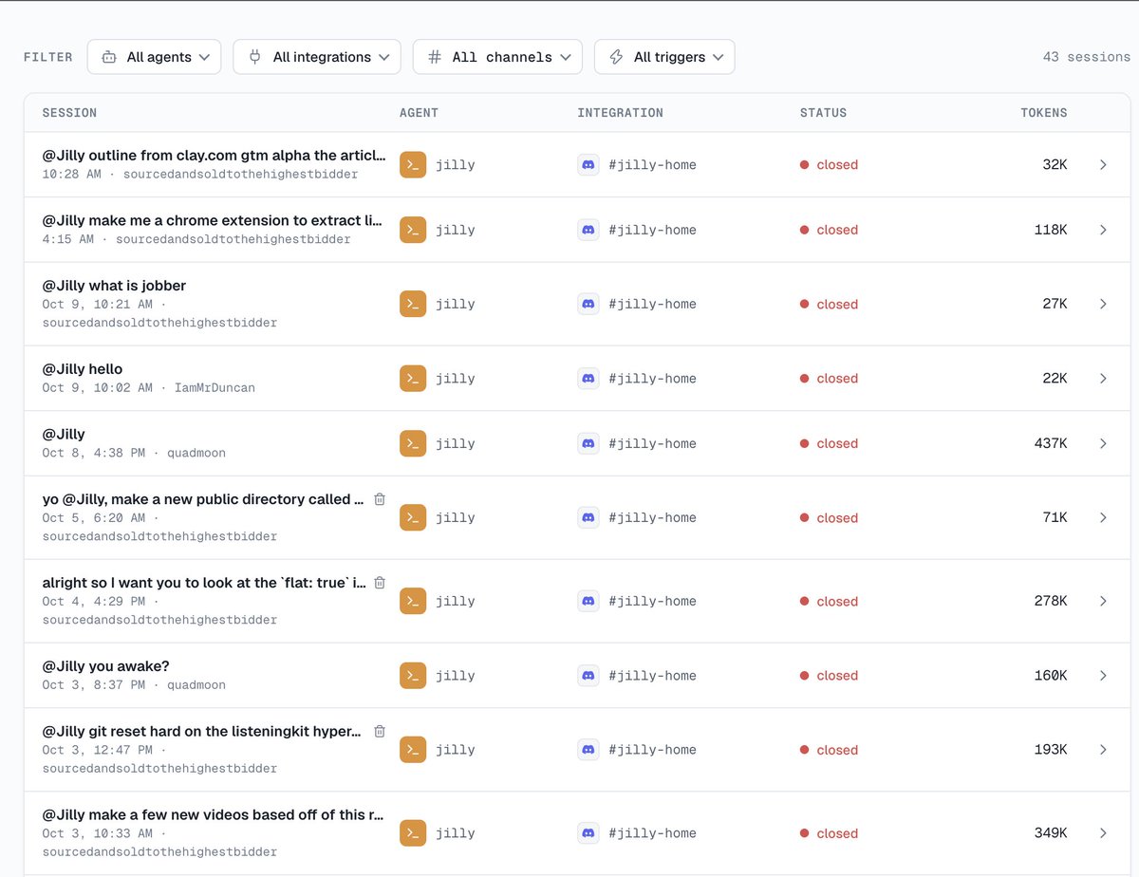Screen dimensions: 1139x877
Task: Open '@Jilly you awake?' session title
Action: click(106, 666)
